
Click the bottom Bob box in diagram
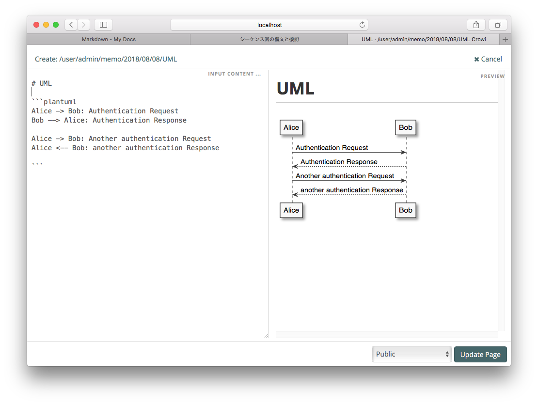click(406, 210)
